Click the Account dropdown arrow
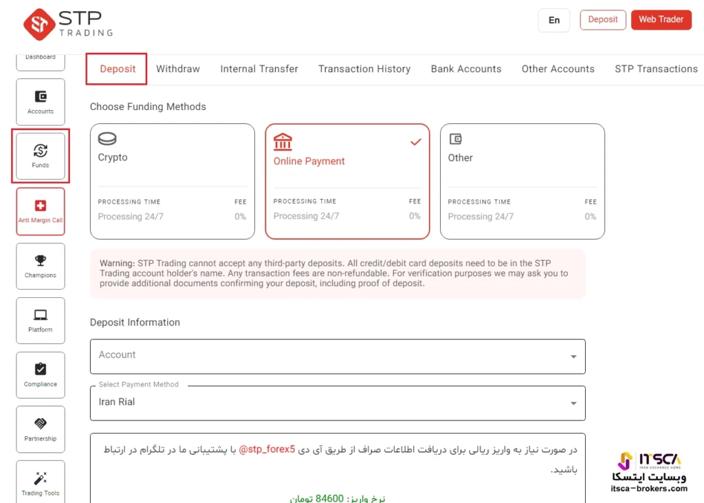Viewport: 704px width, 503px height. 573,356
